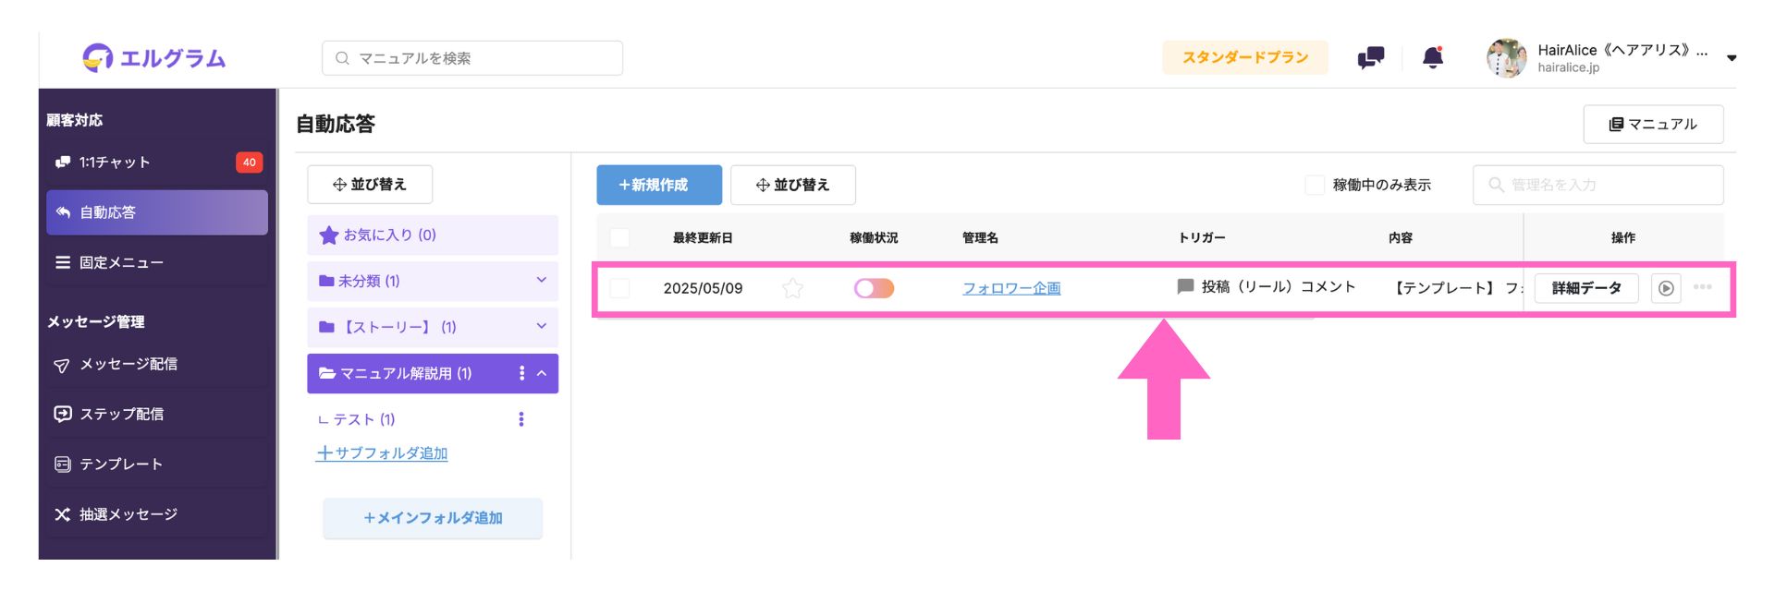Open options dots for テスト subfolder
Screen dimensions: 1775x591
pyautogui.click(x=521, y=419)
